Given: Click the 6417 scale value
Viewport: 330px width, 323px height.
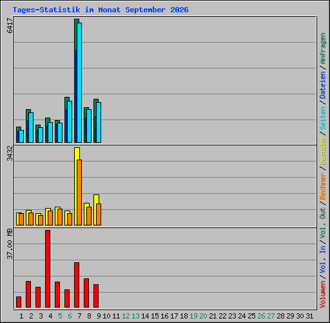Looking at the screenshot, I should click(10, 25).
